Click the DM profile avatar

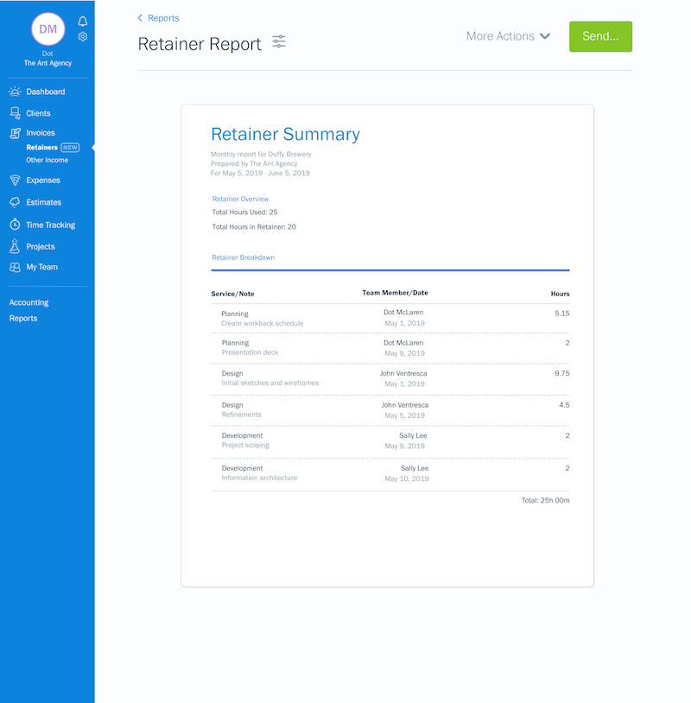pos(48,29)
